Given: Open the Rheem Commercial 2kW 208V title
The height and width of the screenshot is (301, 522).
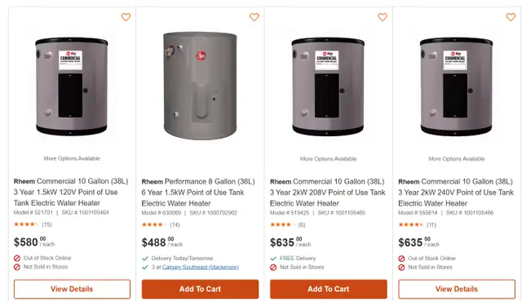Looking at the screenshot, I should (328, 193).
